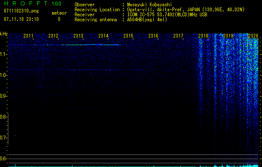Click the 2316 time marker
The image size is (262, 167).
(x=153, y=35)
